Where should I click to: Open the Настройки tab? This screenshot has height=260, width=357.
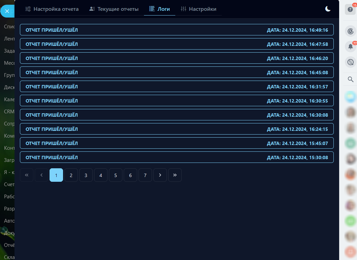pyautogui.click(x=199, y=9)
